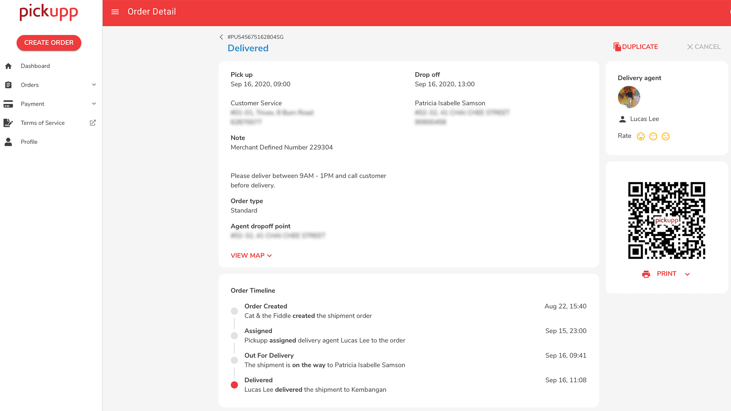Click the Profile person icon
This screenshot has height=411, width=731.
(x=8, y=142)
